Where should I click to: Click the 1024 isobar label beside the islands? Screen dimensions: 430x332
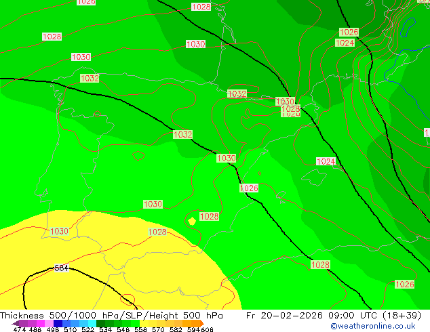pyautogui.click(x=326, y=161)
